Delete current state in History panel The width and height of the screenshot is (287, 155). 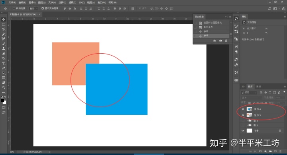click(x=226, y=41)
